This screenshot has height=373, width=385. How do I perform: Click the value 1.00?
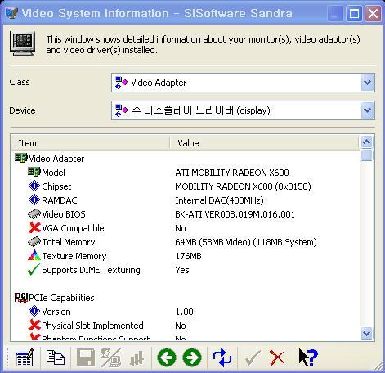pyautogui.click(x=185, y=312)
